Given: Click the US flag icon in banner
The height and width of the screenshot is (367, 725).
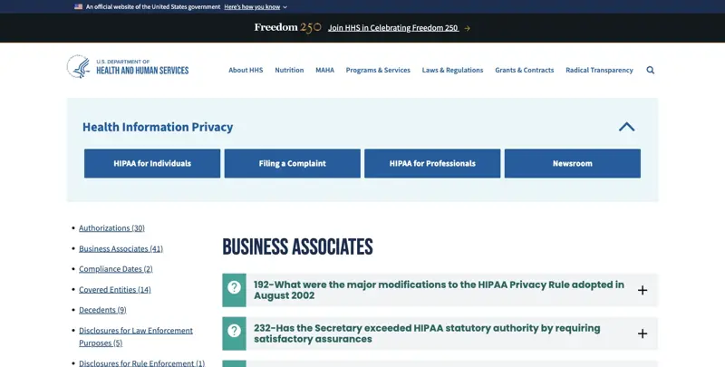Looking at the screenshot, I should tap(79, 7).
